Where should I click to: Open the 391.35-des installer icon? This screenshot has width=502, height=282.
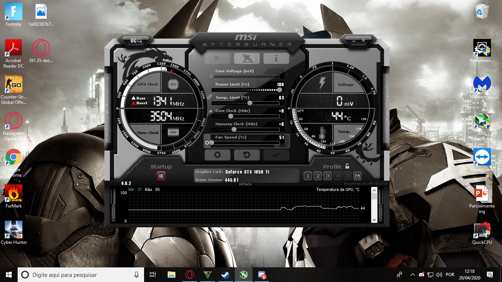click(x=41, y=51)
